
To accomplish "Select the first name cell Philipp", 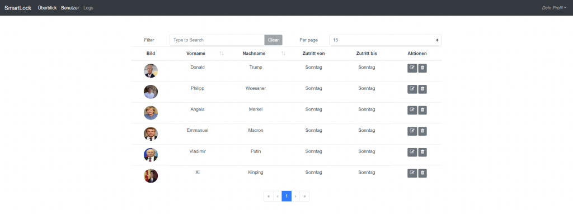I will (x=198, y=89).
